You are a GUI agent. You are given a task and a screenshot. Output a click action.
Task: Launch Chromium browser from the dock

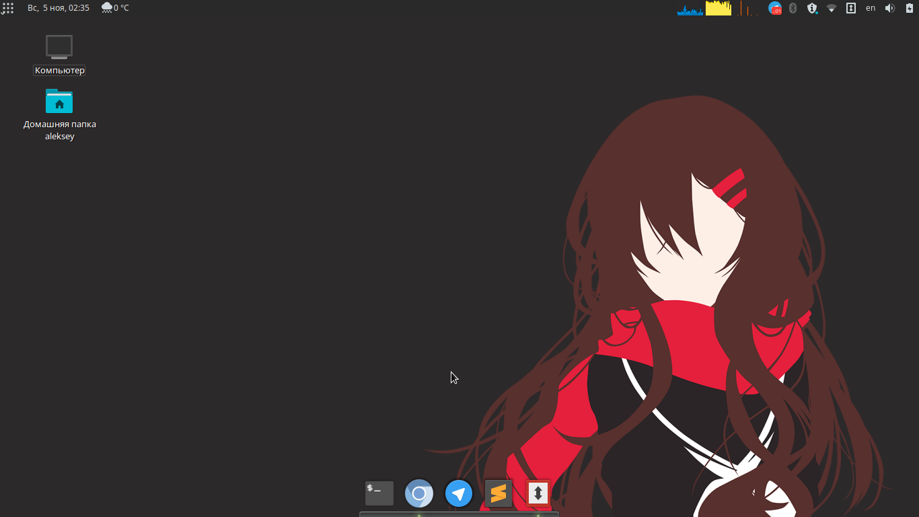click(419, 493)
